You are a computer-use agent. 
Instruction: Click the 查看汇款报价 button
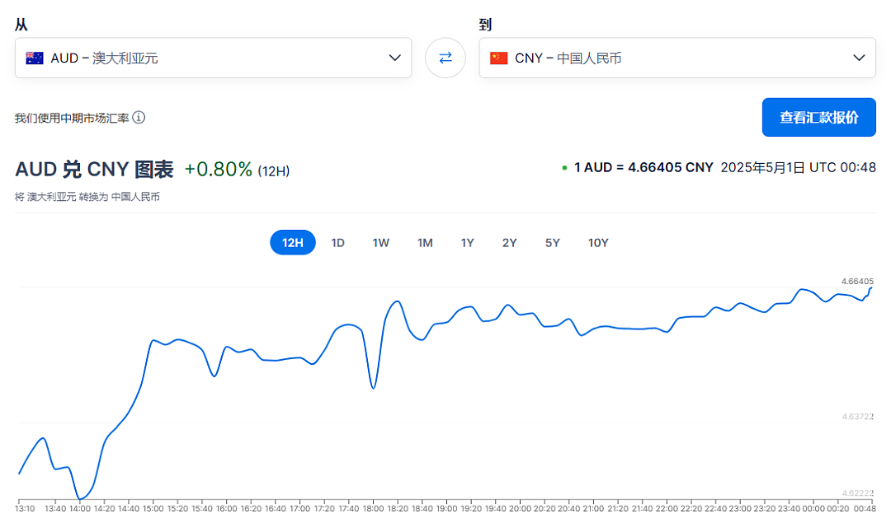point(819,118)
